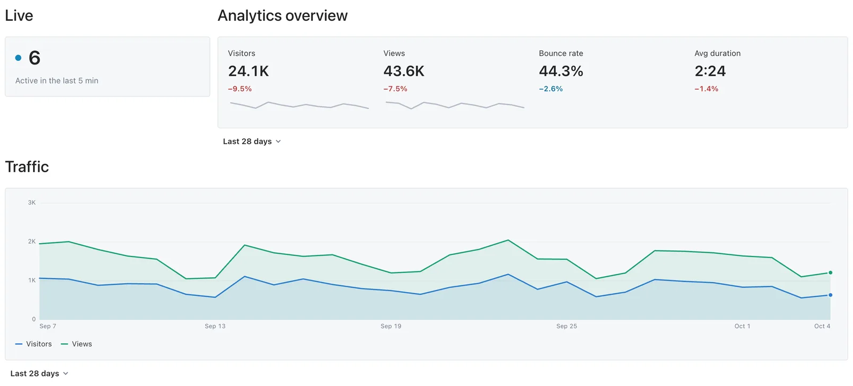Click the blue live activity dot

[18, 58]
